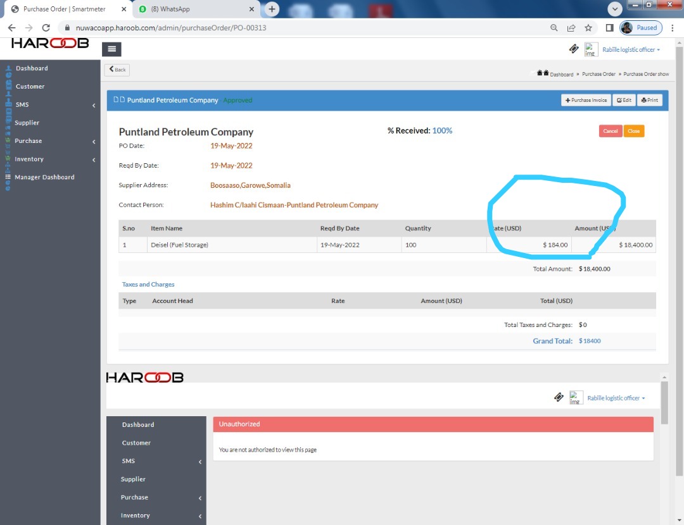Reload the current page

pos(46,28)
